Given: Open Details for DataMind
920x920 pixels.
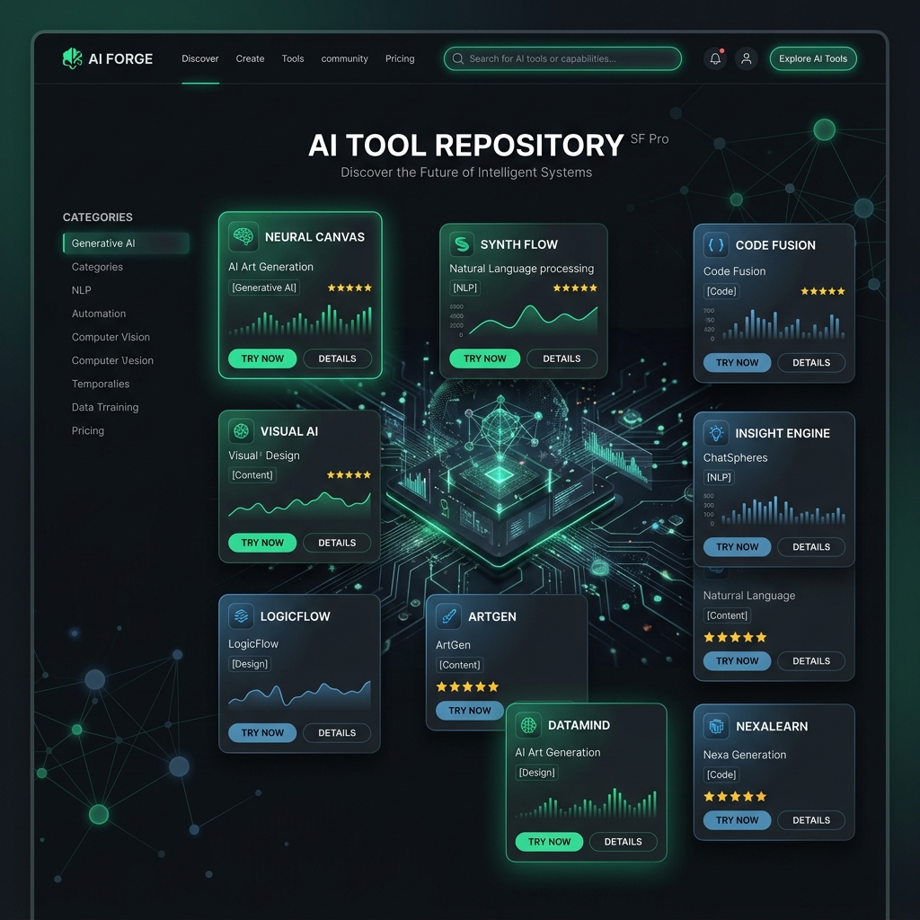Looking at the screenshot, I should coord(624,841).
